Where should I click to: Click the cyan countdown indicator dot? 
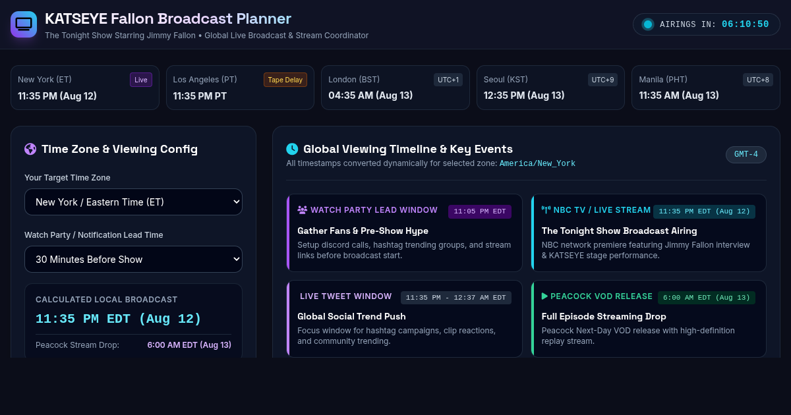coord(648,24)
